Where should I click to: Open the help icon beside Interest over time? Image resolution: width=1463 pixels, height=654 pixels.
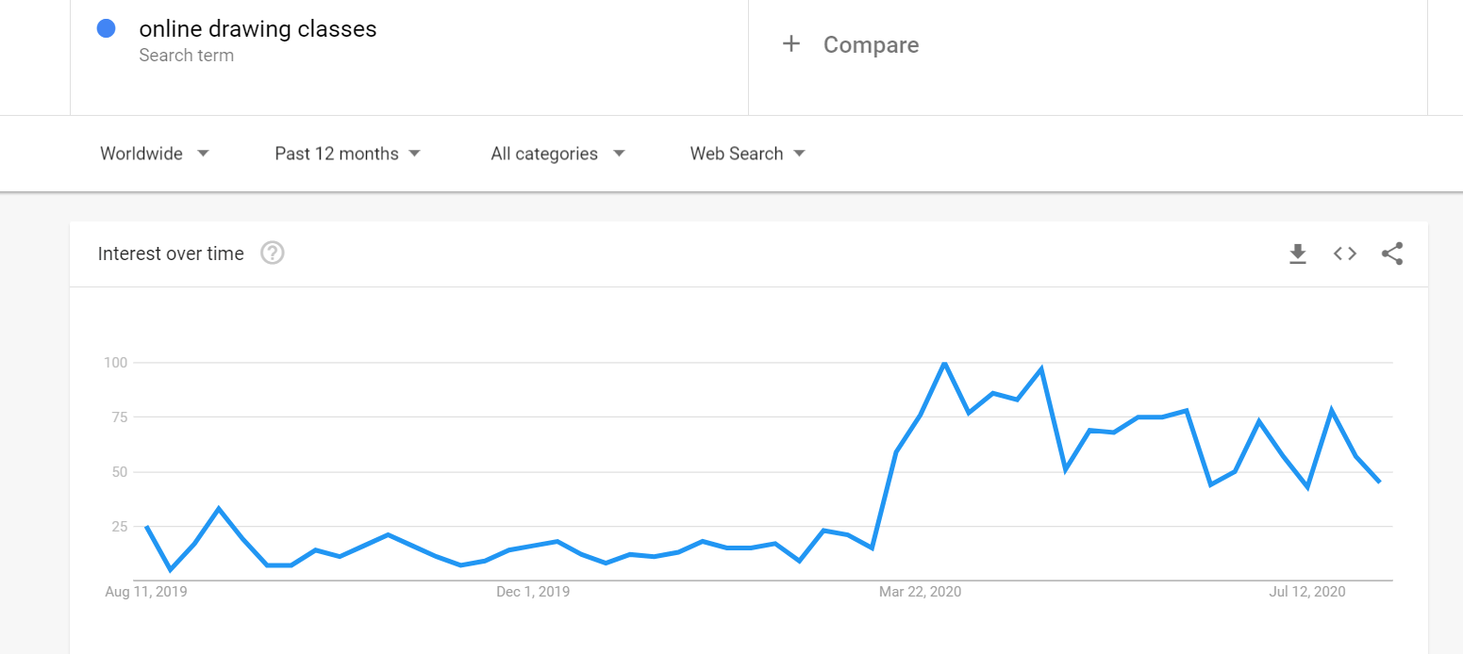(x=273, y=253)
